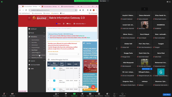Open the Periode Akademik dropdown

click(x=63, y=54)
